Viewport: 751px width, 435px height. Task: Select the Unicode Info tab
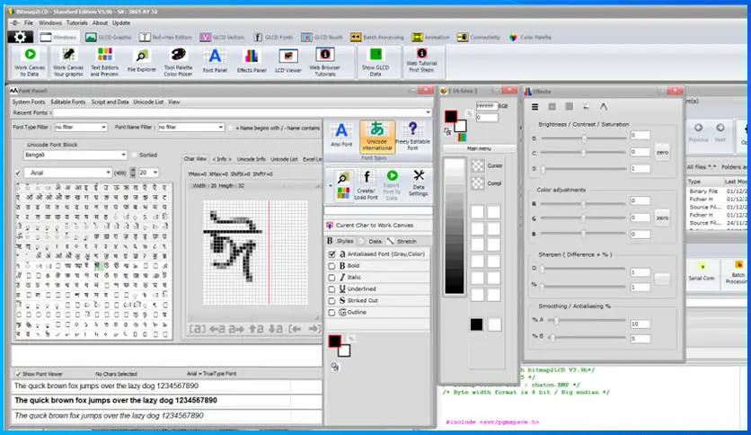point(251,159)
